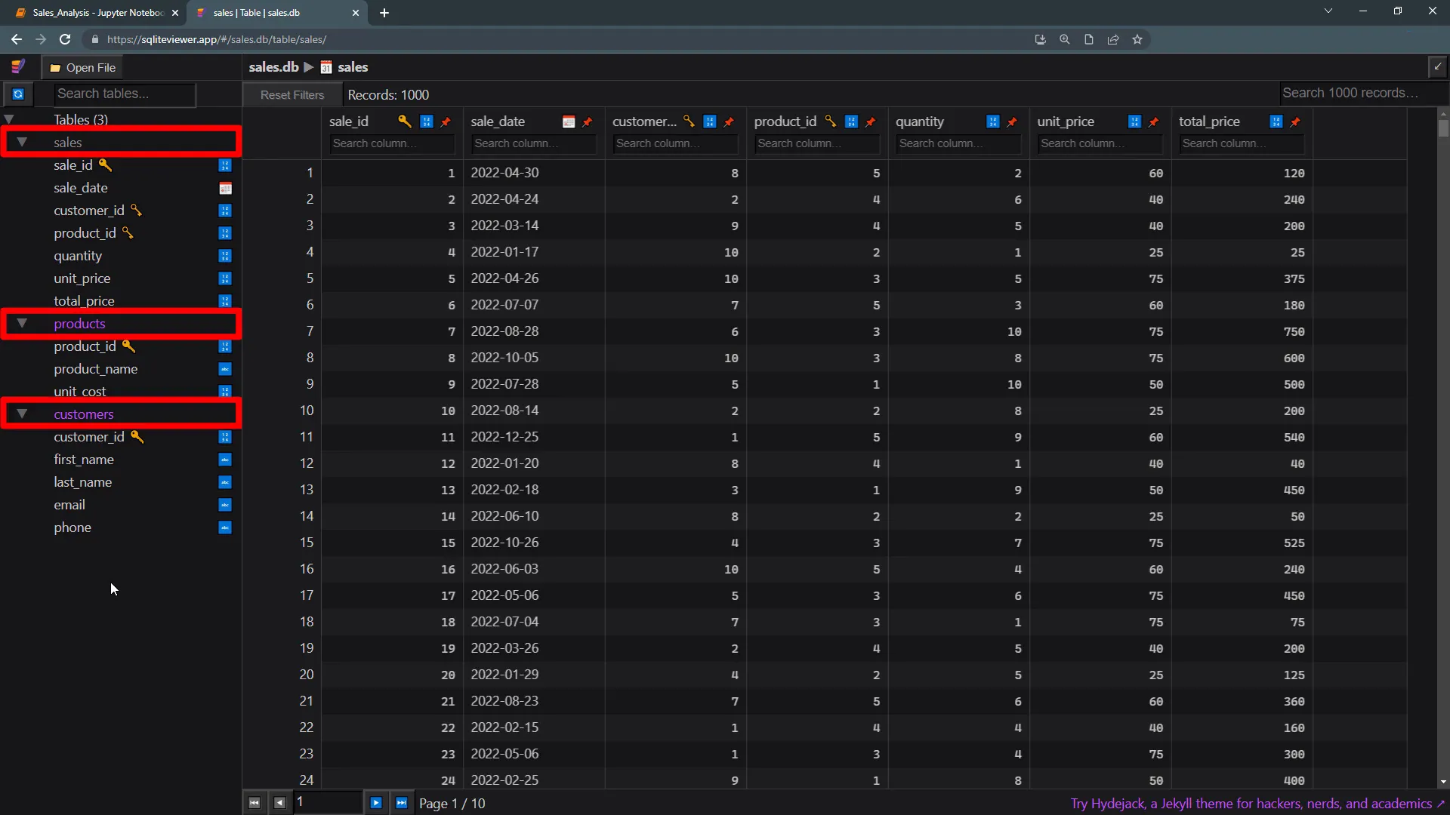Click the numeric type icon on unit_price column
The height and width of the screenshot is (815, 1450).
pyautogui.click(x=1134, y=121)
